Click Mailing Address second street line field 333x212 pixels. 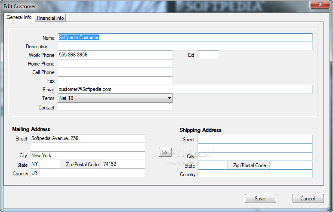(88, 147)
